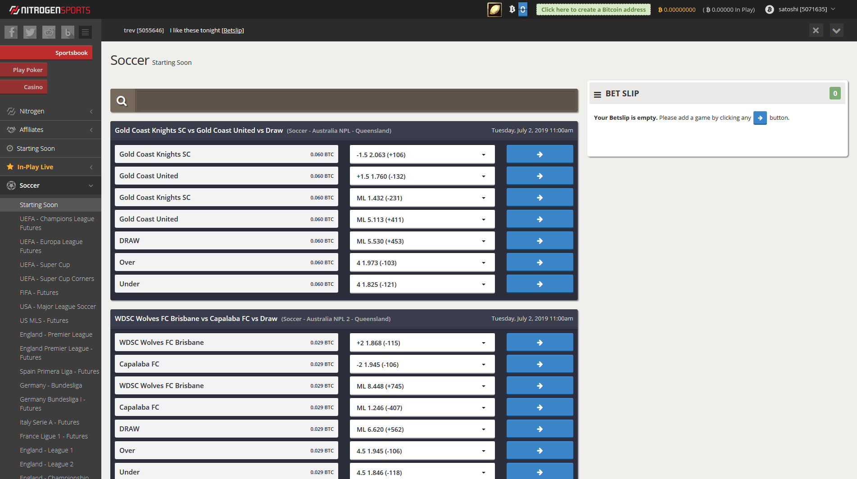
Task: Open the 4.5 1.945 (-106) odds dropdown
Action: [422, 451]
